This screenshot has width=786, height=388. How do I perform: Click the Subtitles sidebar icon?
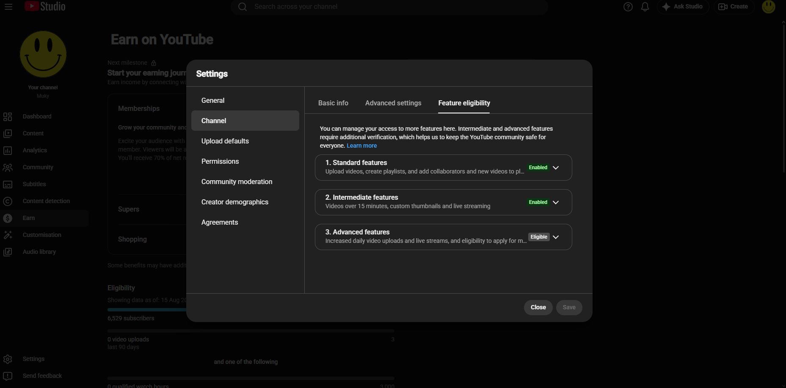coord(8,184)
